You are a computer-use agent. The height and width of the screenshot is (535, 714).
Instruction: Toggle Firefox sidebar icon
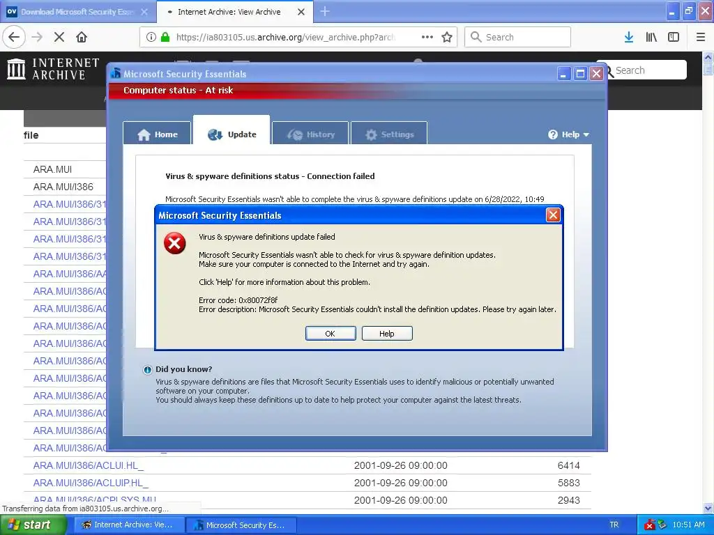(x=674, y=37)
